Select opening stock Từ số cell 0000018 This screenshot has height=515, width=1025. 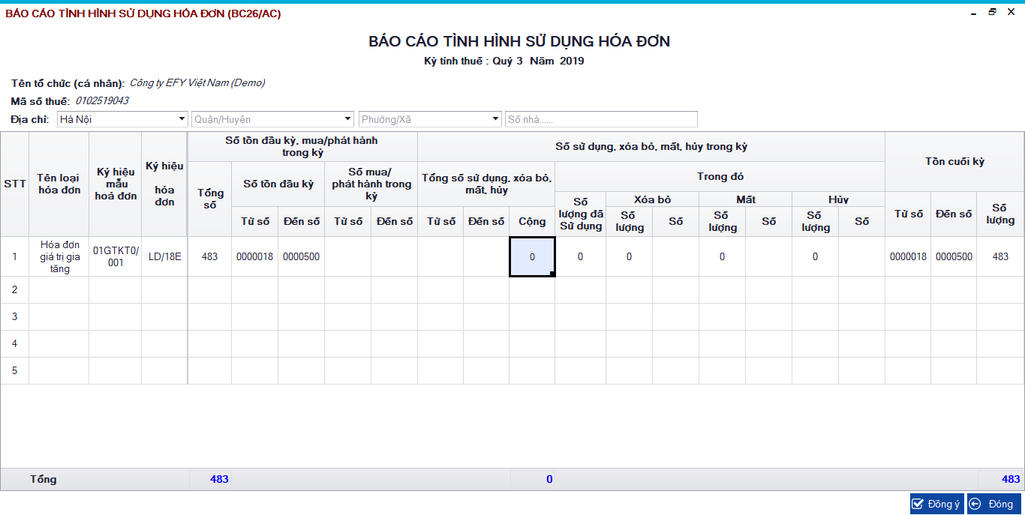point(255,256)
